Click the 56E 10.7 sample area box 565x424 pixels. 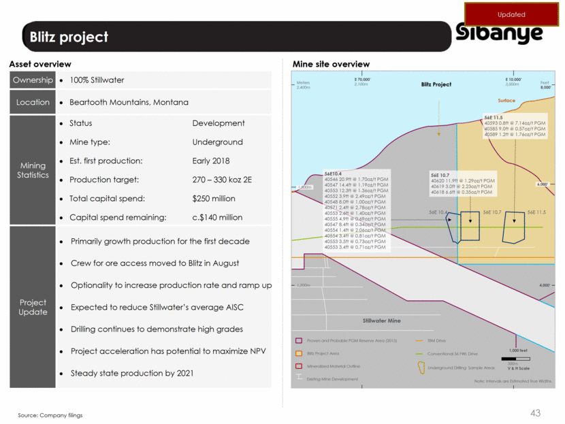(x=470, y=226)
